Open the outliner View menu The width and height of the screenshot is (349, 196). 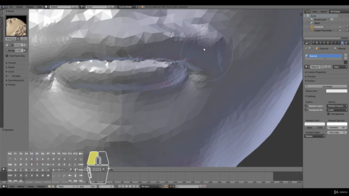[x=315, y=11]
